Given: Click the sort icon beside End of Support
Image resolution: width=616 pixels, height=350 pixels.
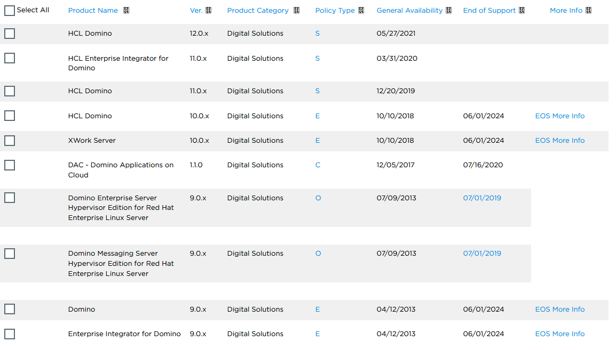Looking at the screenshot, I should pos(522,11).
